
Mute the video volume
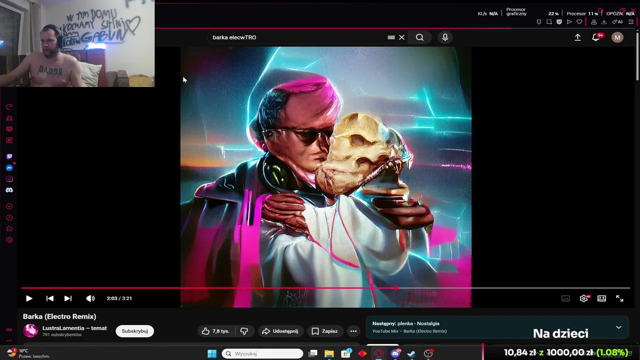90,298
